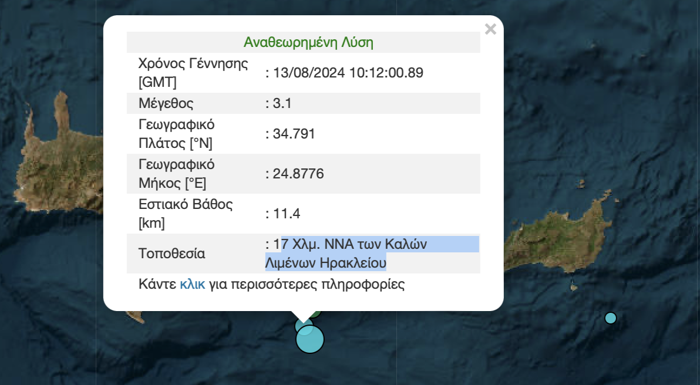
Task: Click the Τοποθεσία row label
Action: (x=172, y=254)
